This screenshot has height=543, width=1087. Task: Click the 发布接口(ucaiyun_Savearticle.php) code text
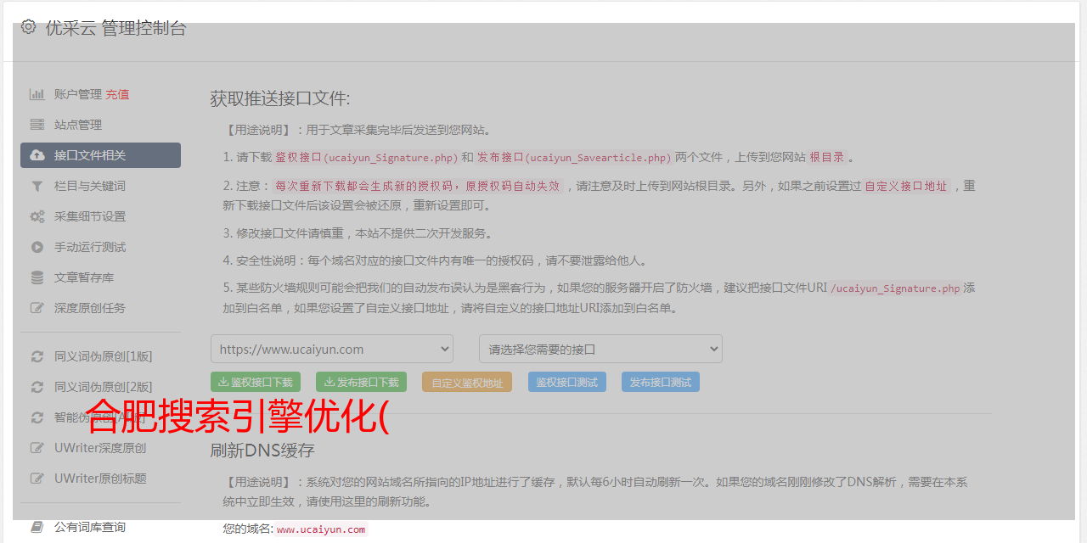(x=574, y=158)
